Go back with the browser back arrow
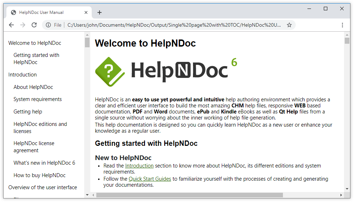This screenshot has height=202, width=354. coord(11,25)
